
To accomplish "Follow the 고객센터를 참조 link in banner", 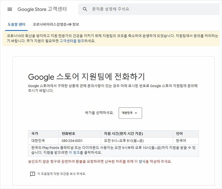I will tap(72, 41).
